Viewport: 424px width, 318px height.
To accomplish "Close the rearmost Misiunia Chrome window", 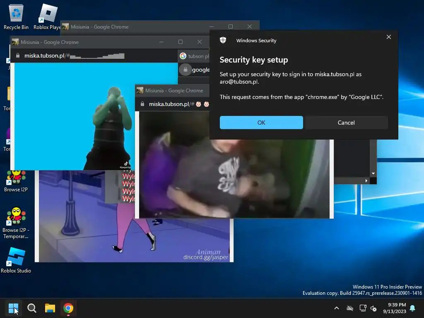I will 249,26.
